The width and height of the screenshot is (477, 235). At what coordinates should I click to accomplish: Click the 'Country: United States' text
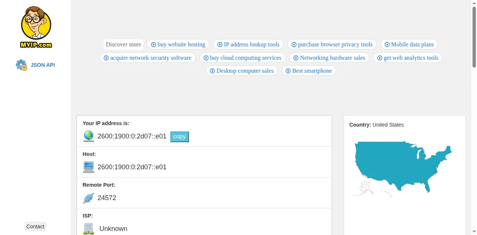click(x=376, y=125)
